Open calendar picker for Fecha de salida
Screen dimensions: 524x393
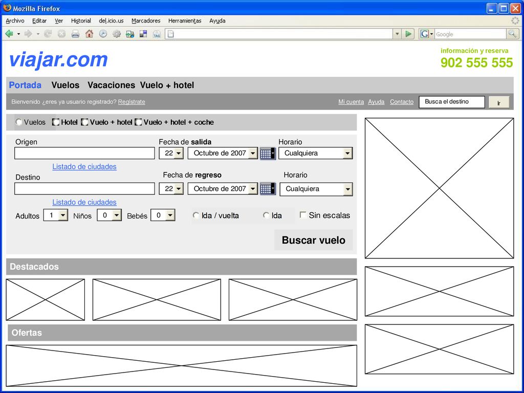(x=268, y=154)
